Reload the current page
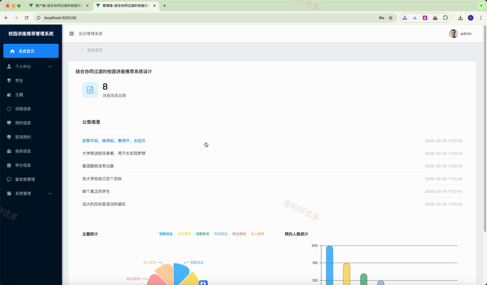This screenshot has height=285, width=487. pos(27,18)
